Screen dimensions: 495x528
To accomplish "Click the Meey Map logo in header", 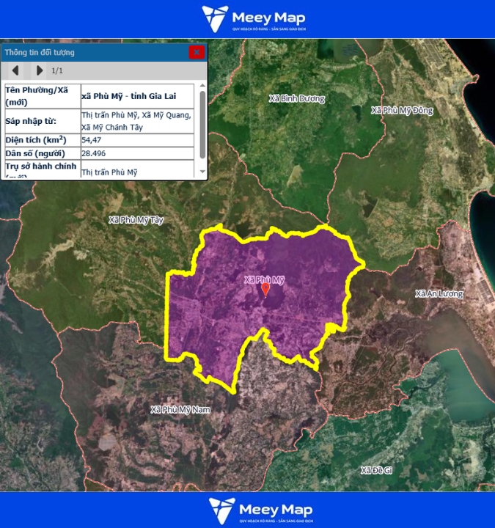I will click(x=254, y=19).
